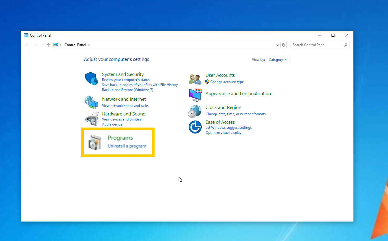Maximize the Control Panel window
Image resolution: width=388 pixels, height=241 pixels.
coord(333,35)
